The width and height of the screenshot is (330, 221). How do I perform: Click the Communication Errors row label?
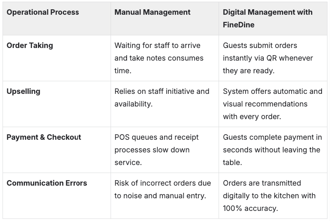coord(47,183)
